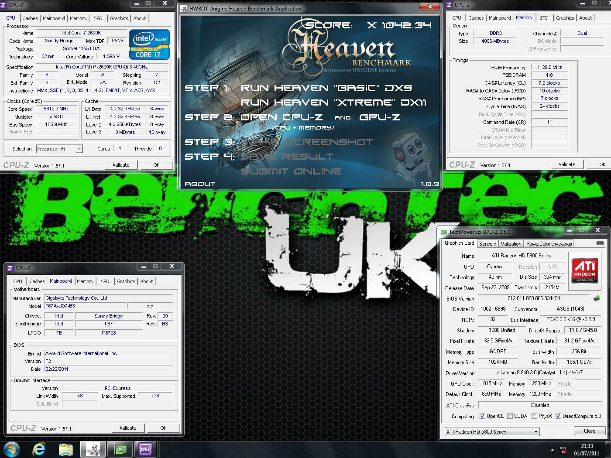The height and width of the screenshot is (458, 611).
Task: Click the ATI Radeon logo in GPU-Z
Action: tap(585, 271)
